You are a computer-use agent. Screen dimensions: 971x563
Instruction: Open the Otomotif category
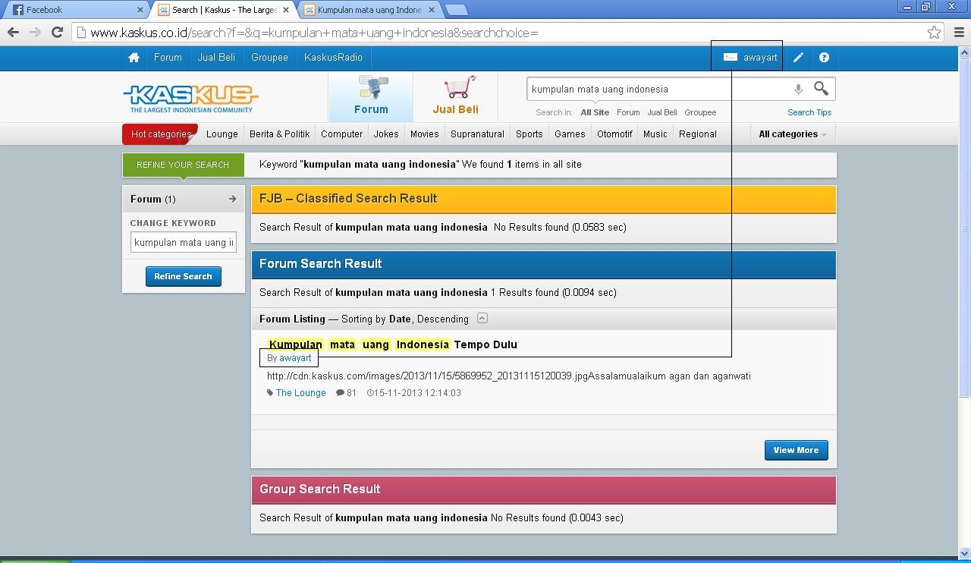[614, 134]
